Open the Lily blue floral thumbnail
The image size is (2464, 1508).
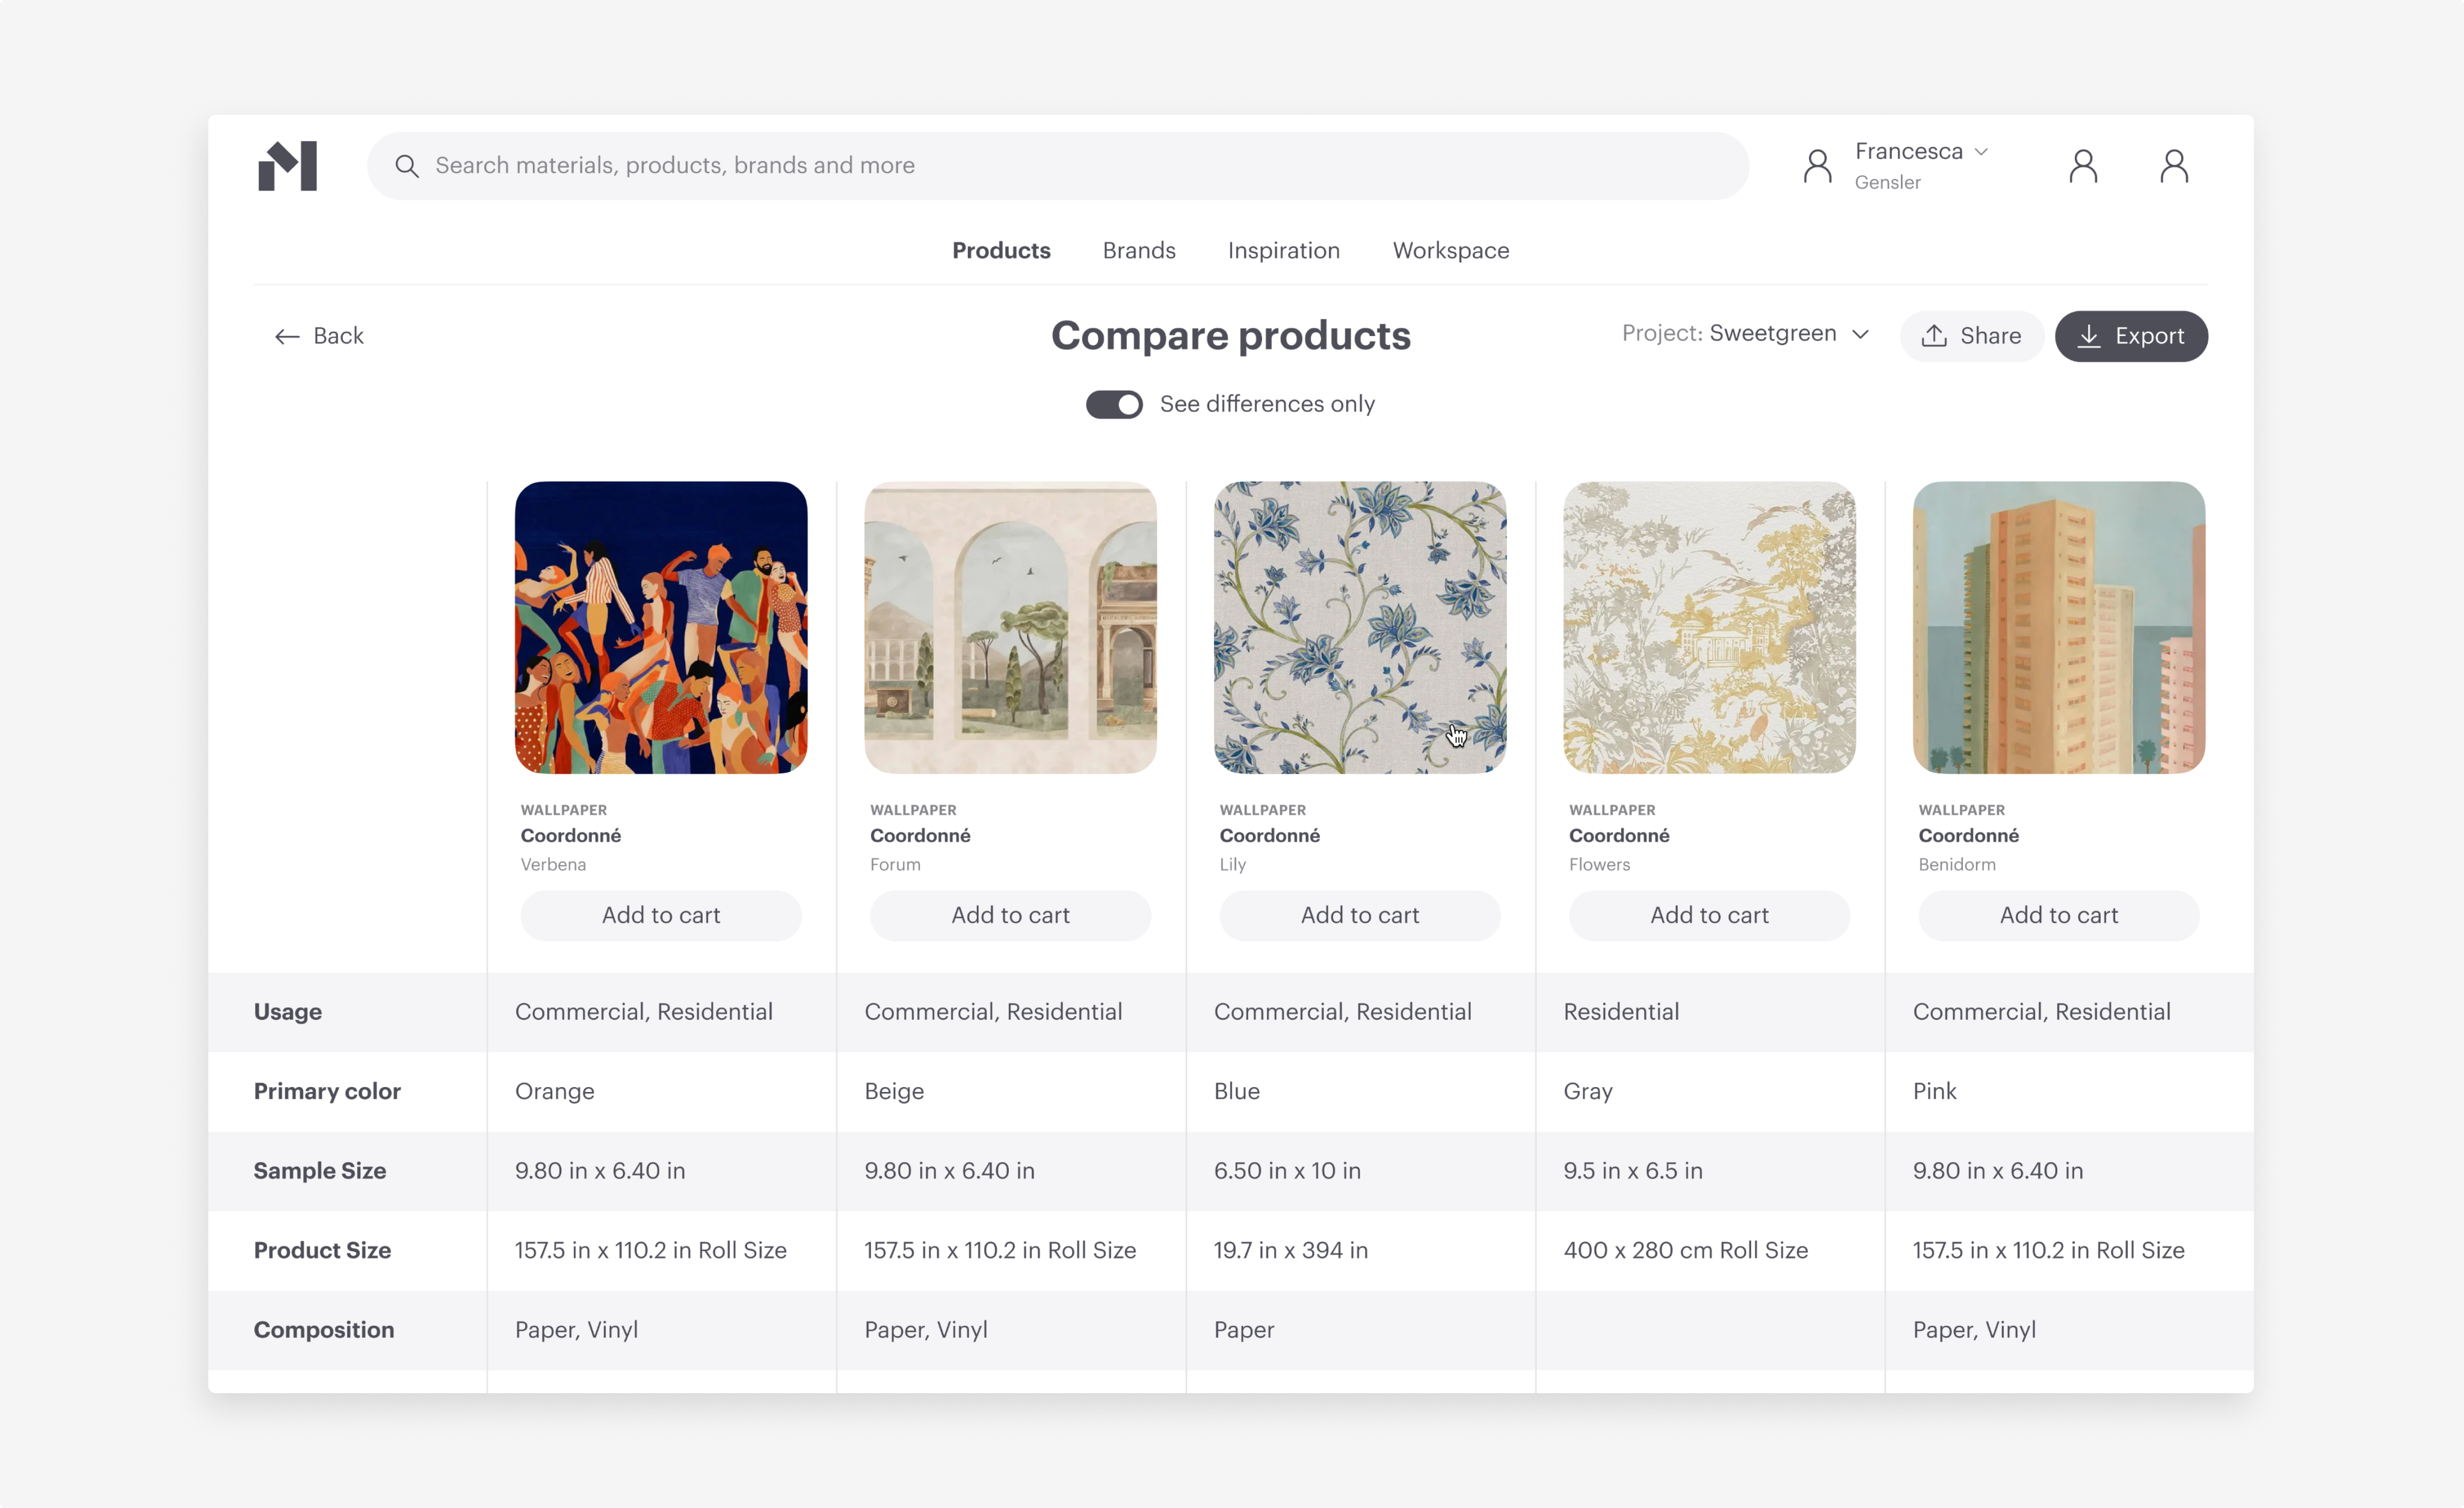click(1360, 628)
